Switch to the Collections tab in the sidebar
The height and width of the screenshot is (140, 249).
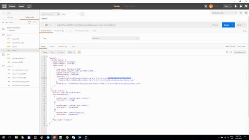click(30, 17)
